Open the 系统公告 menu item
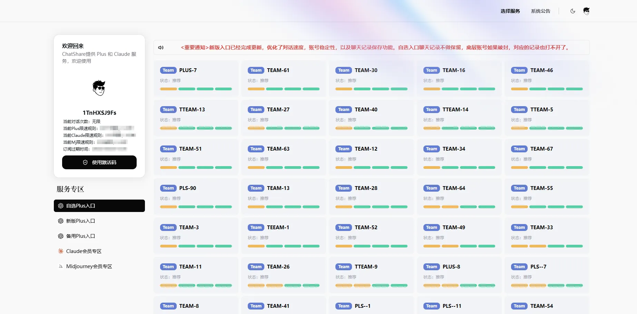The width and height of the screenshot is (637, 314). click(540, 11)
